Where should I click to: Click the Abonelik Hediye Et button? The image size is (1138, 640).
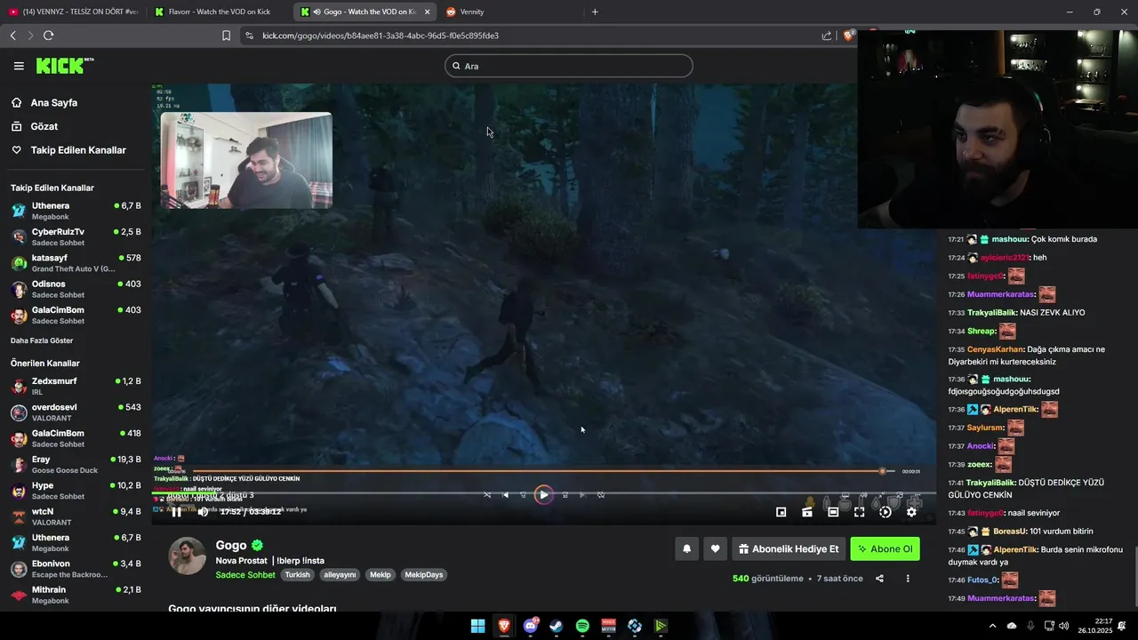789,548
